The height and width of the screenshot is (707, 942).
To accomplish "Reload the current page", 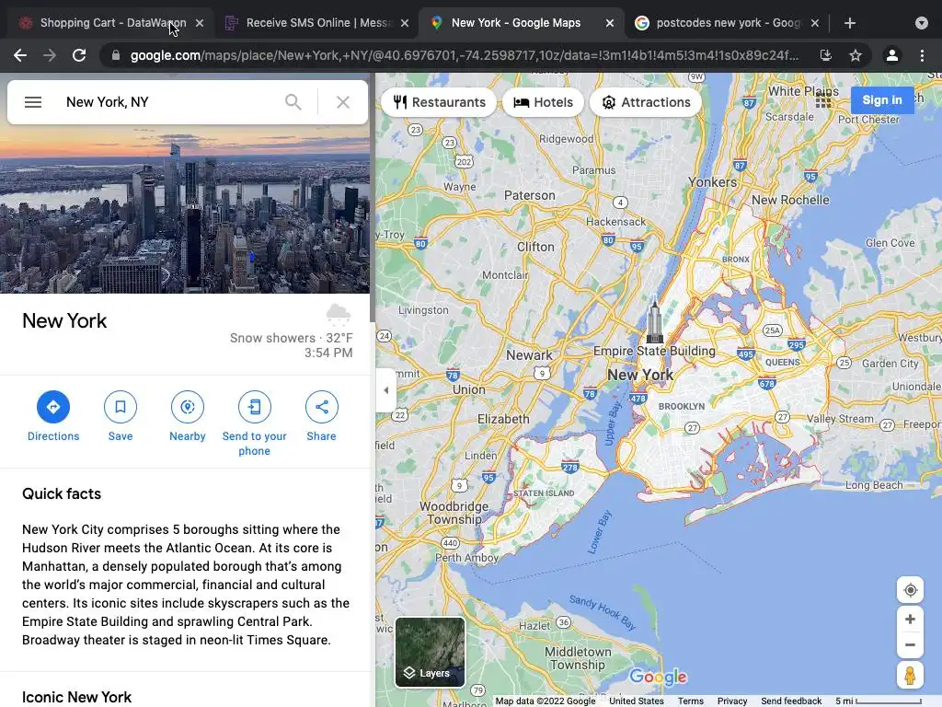I will point(79,55).
